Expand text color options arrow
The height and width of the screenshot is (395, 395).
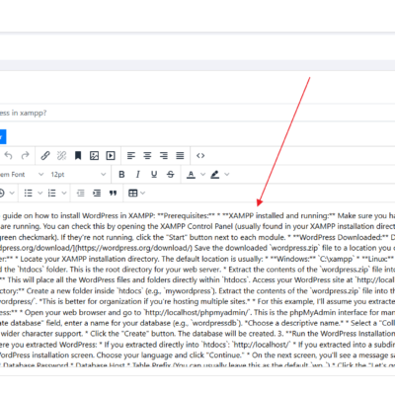(203, 175)
